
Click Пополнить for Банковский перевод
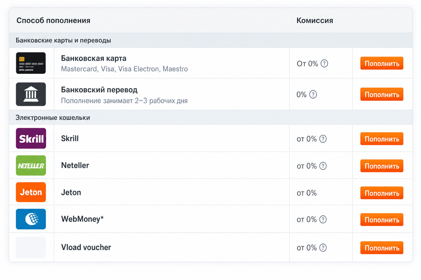[x=382, y=94]
